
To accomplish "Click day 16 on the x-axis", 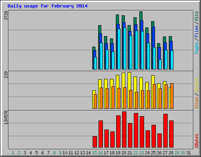I will pos(100,153).
